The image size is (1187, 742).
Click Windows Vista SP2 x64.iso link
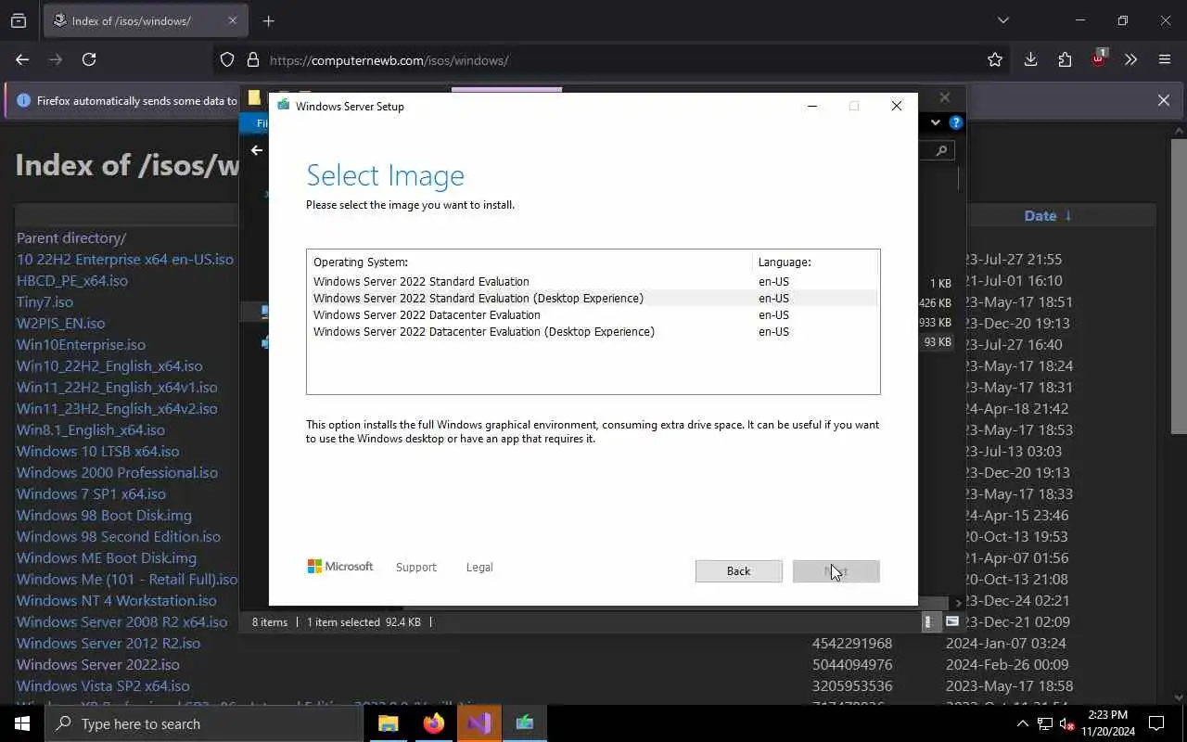103,685
